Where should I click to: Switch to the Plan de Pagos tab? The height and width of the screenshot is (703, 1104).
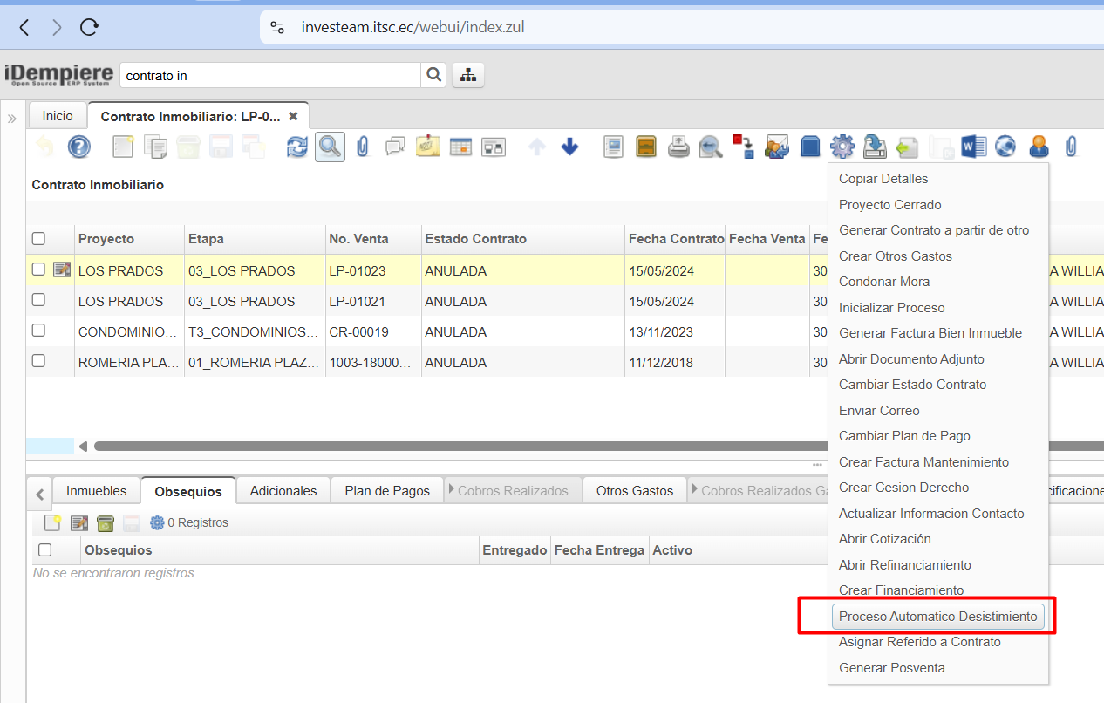pyautogui.click(x=387, y=491)
